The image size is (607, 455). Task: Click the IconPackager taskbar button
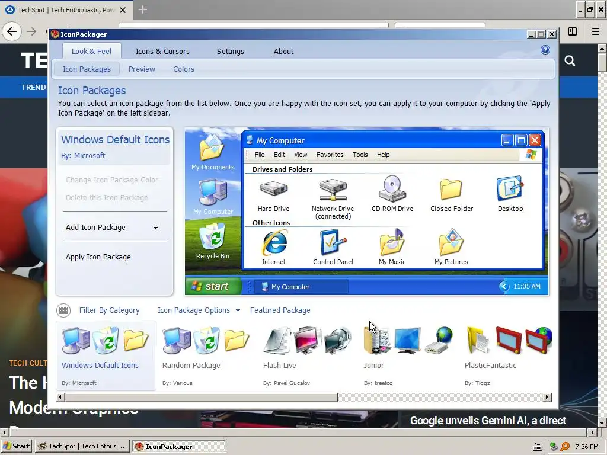[178, 446]
